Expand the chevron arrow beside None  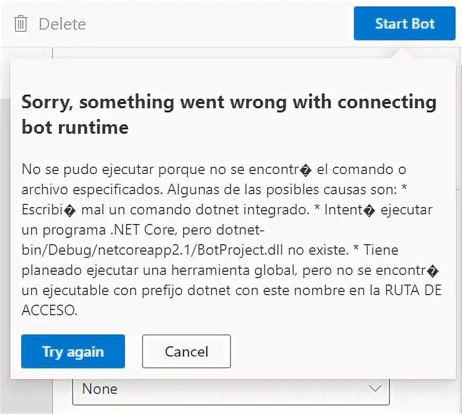[x=375, y=388]
